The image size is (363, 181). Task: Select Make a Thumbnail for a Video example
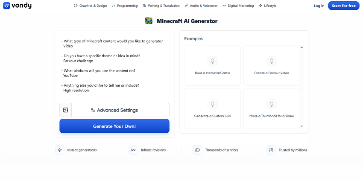click(x=272, y=108)
